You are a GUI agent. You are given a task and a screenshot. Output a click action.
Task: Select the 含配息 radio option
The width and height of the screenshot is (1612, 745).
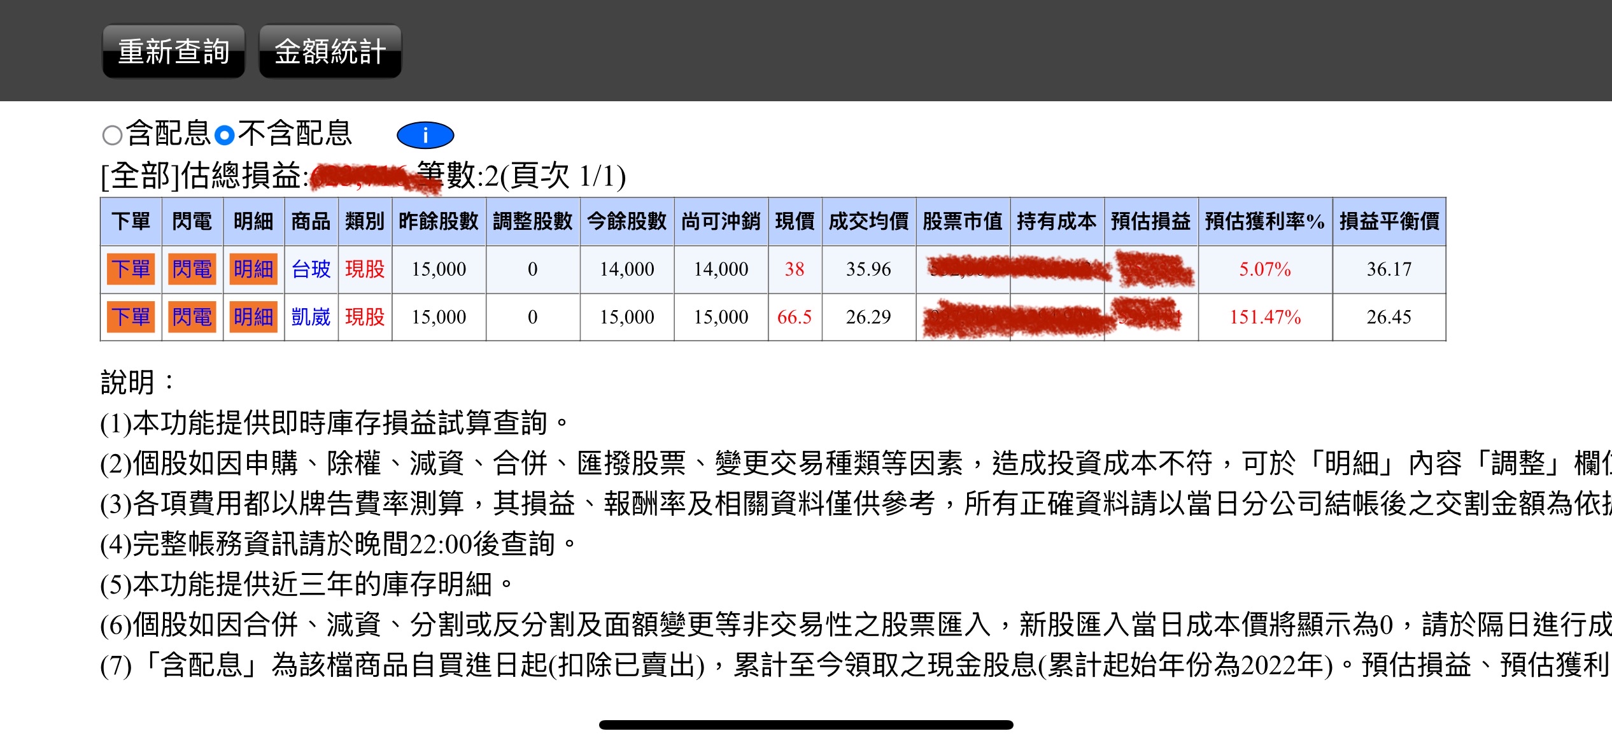(112, 135)
